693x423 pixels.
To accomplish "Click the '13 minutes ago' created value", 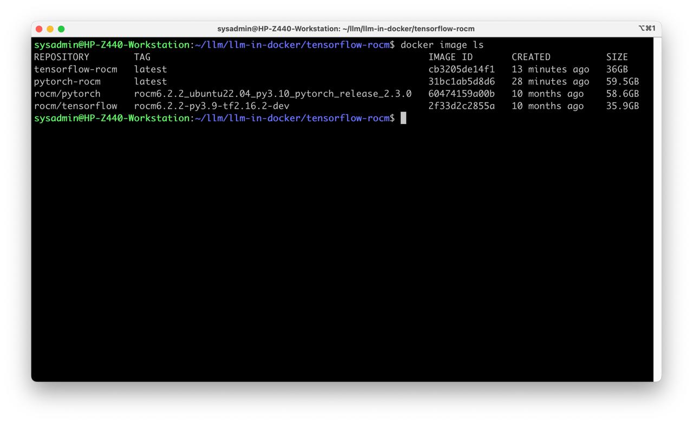I will [x=551, y=69].
